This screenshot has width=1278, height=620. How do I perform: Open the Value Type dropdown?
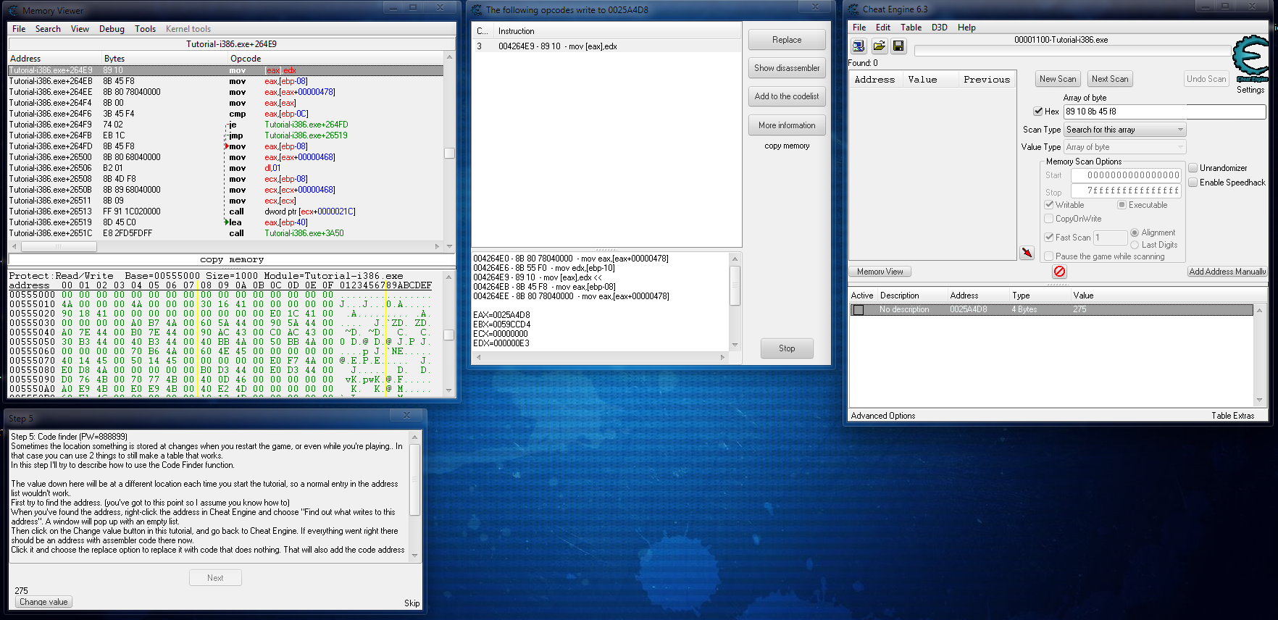point(1124,147)
